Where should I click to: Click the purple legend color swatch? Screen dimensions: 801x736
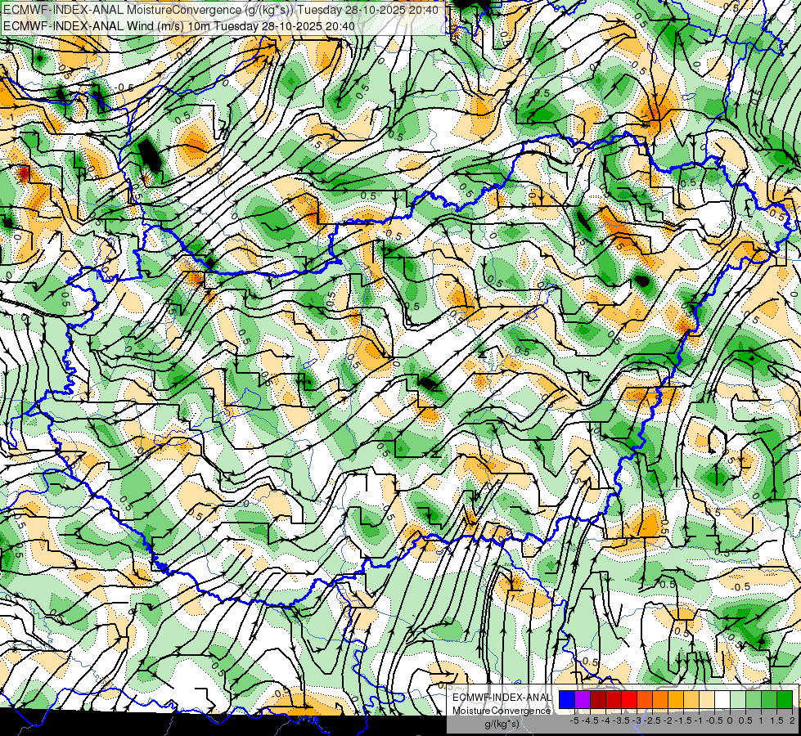tap(583, 700)
